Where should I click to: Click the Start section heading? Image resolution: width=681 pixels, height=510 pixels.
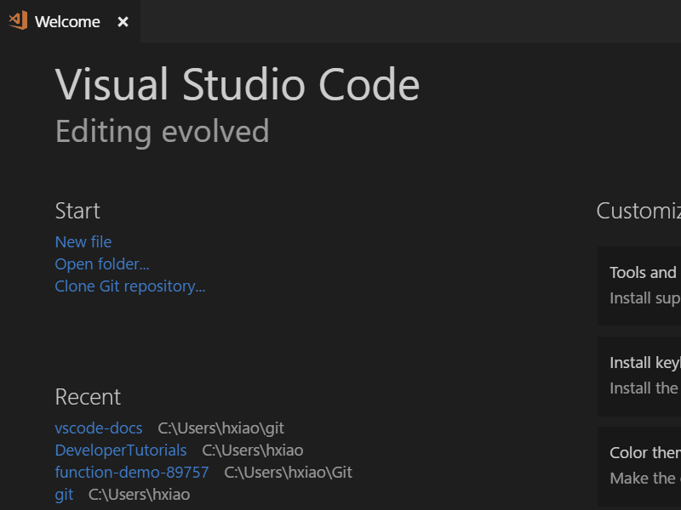click(77, 211)
